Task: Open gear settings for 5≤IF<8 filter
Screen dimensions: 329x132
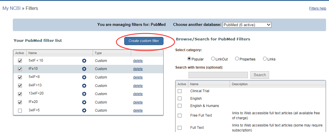Action: click(84, 77)
